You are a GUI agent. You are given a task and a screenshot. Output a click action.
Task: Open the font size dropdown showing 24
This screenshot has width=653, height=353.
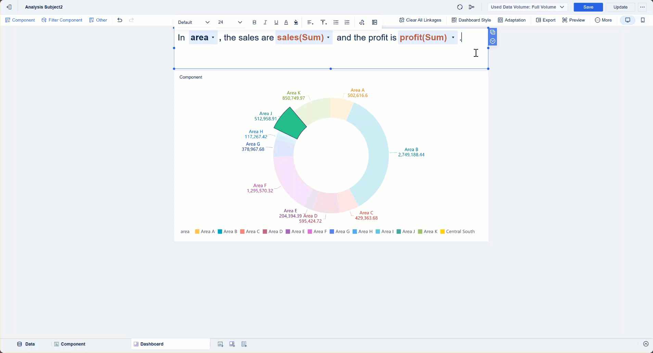230,22
